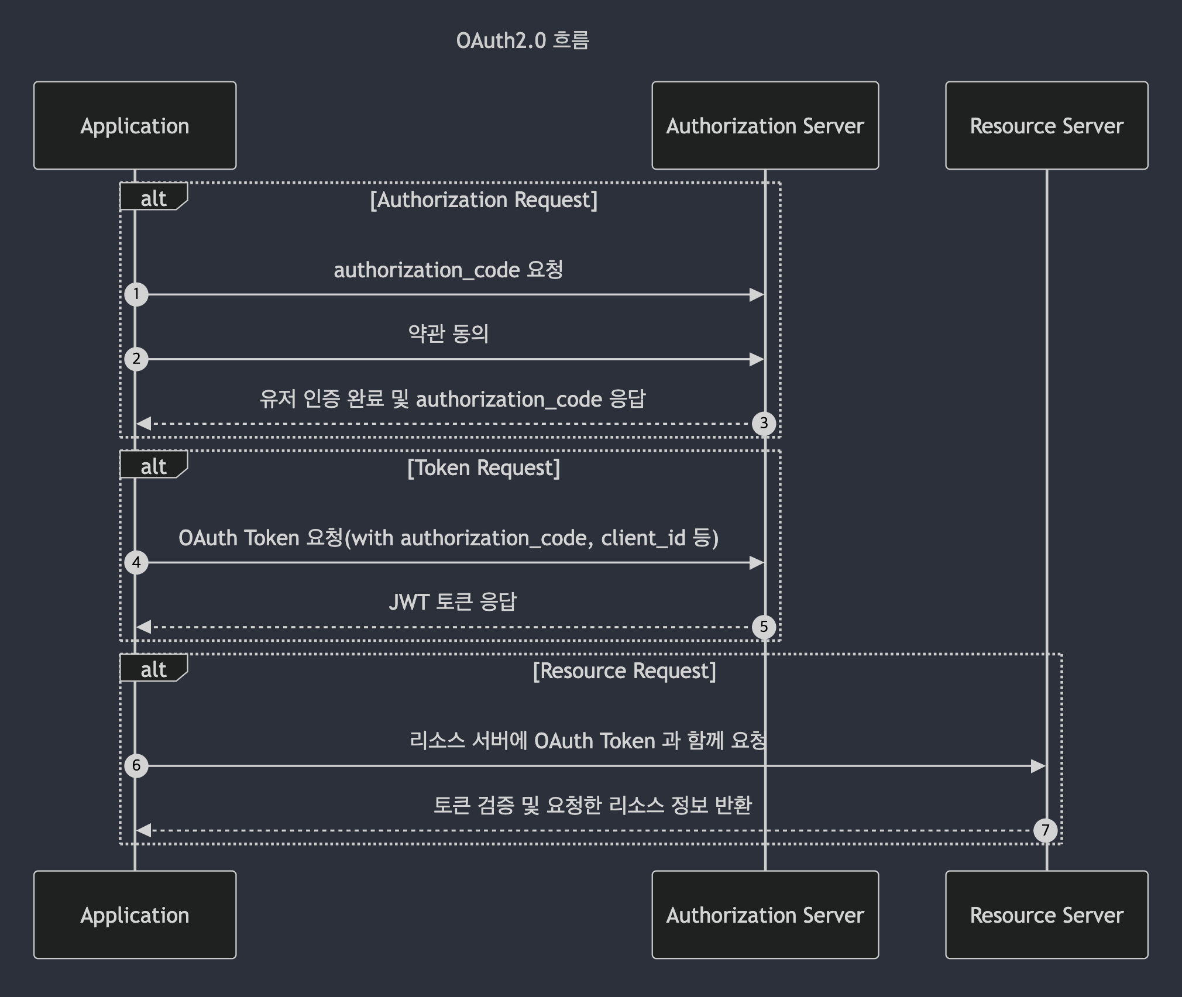Select the top Resource Server participant box

coord(1046,126)
